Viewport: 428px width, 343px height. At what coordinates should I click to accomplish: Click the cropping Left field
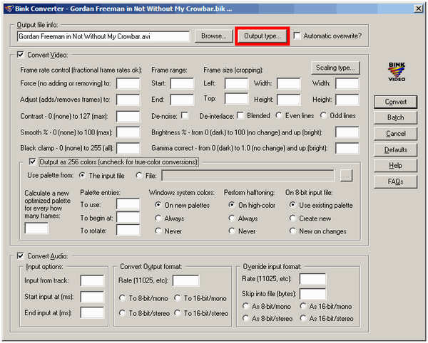click(236, 83)
